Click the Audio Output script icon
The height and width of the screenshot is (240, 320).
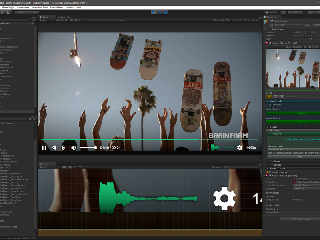(267, 176)
